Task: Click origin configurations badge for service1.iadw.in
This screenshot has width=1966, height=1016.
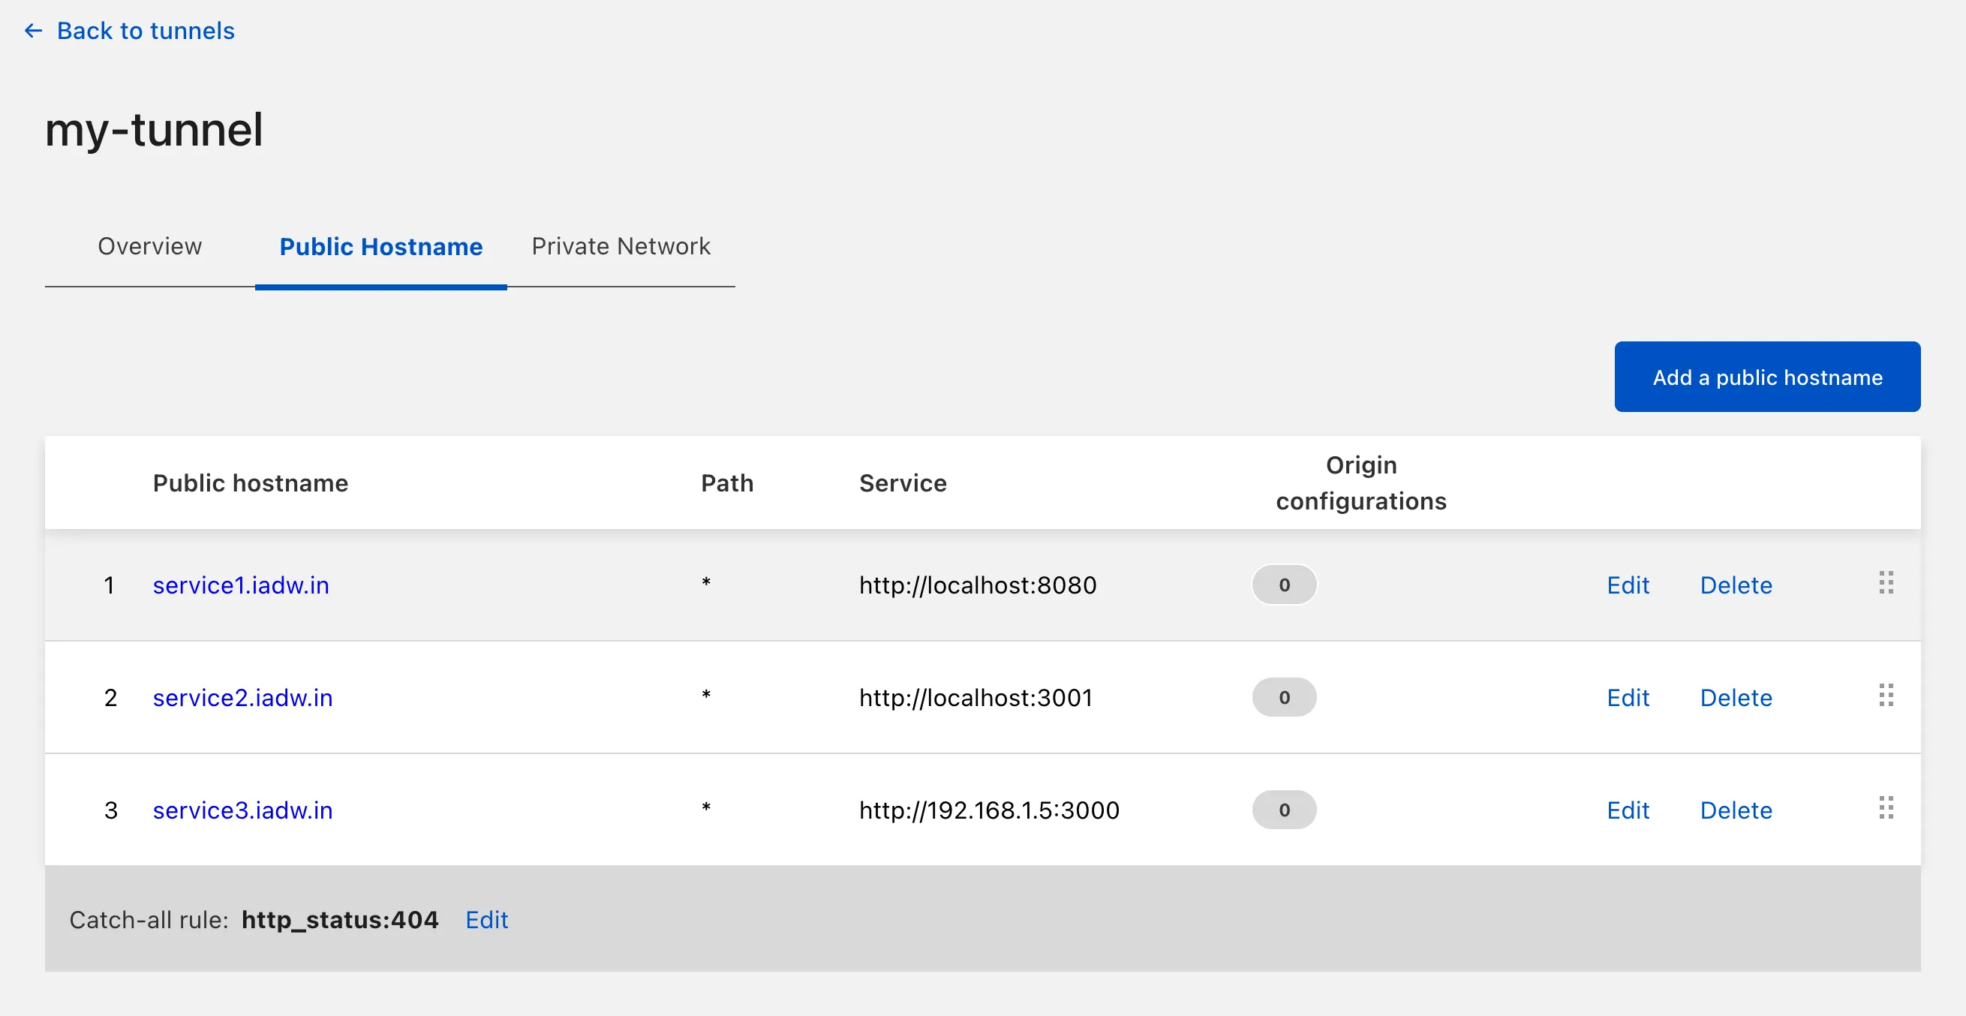Action: pyautogui.click(x=1284, y=585)
